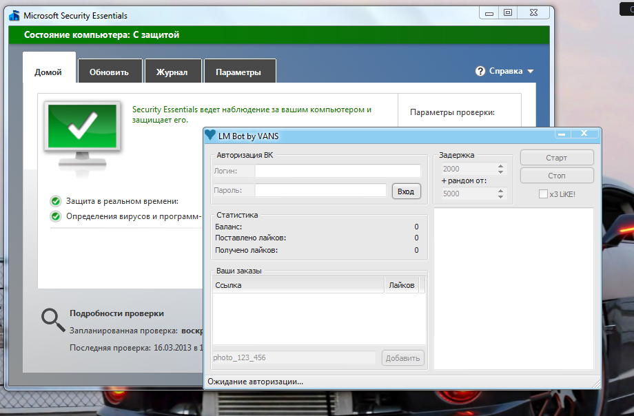Click the real-time protection green checkmark icon

[x=56, y=201]
